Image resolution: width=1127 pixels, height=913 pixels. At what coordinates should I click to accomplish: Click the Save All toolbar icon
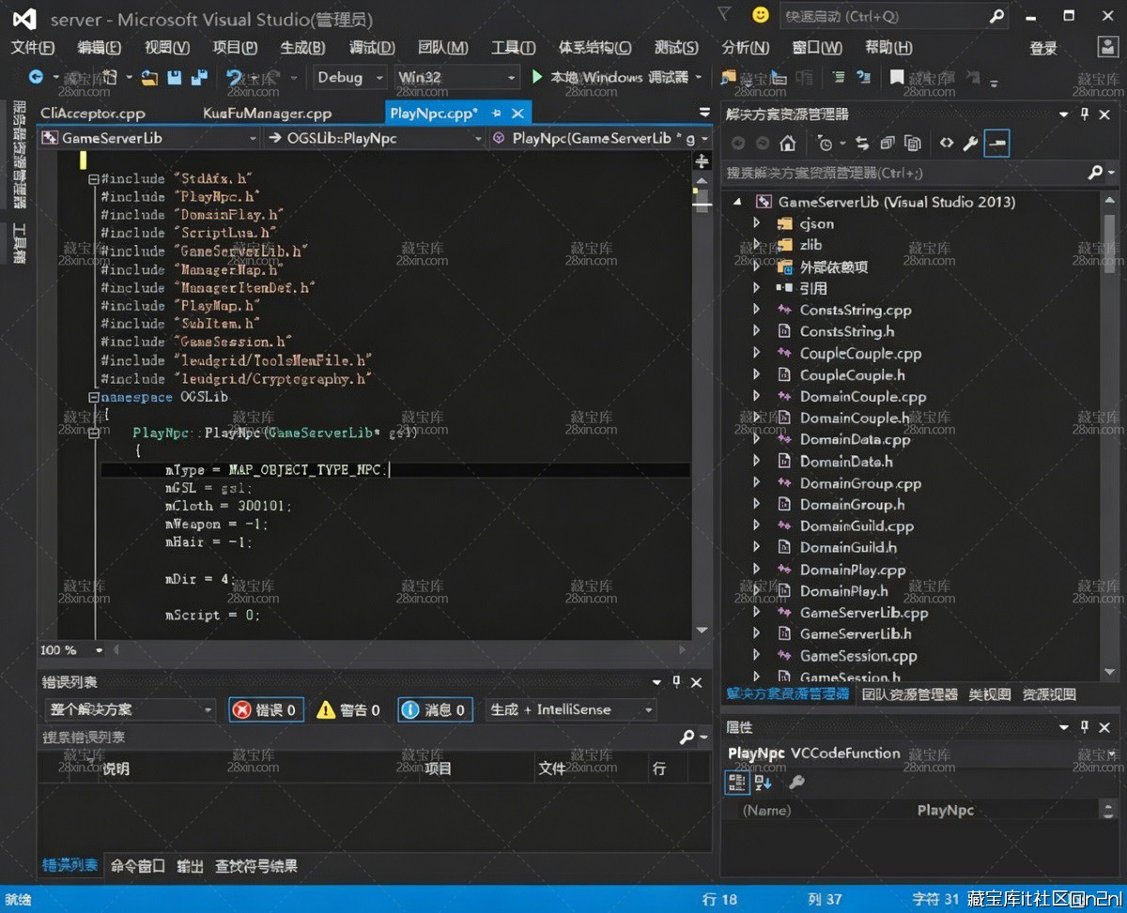(199, 78)
